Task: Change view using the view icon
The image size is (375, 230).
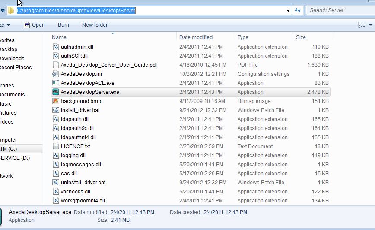Action: pos(361,25)
